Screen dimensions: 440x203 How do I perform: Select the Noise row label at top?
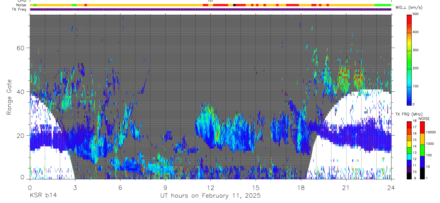pos(21,5)
